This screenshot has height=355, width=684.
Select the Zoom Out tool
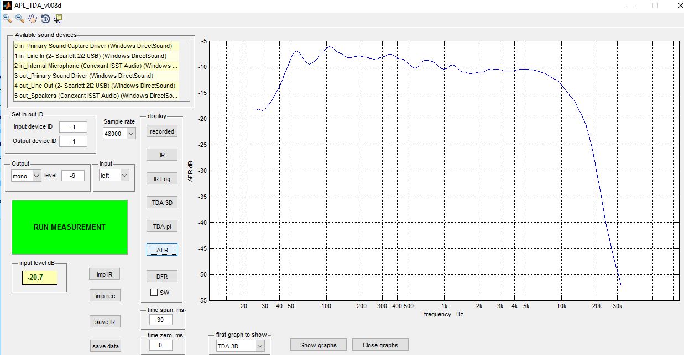point(20,18)
